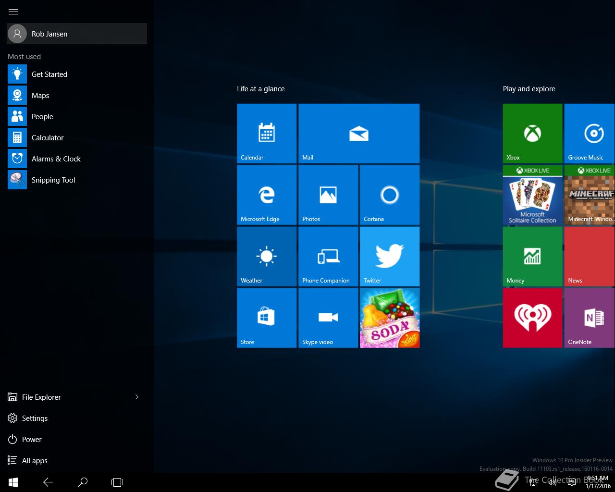This screenshot has height=492, width=615.
Task: Launch the Xbox tile
Action: (532, 133)
